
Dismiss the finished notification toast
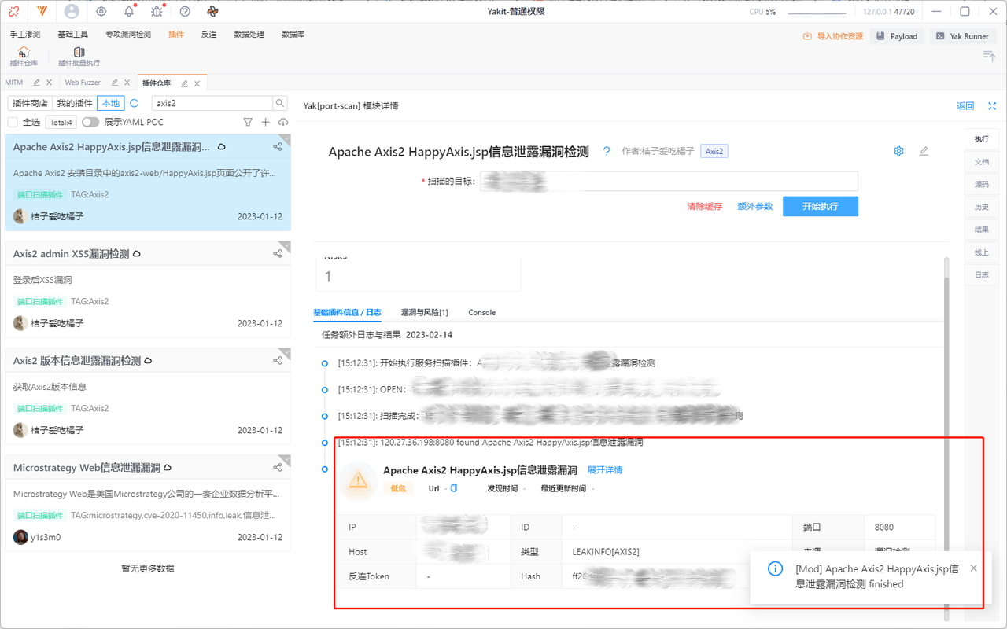[973, 568]
